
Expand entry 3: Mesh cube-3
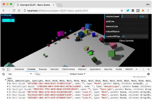(8, 92)
